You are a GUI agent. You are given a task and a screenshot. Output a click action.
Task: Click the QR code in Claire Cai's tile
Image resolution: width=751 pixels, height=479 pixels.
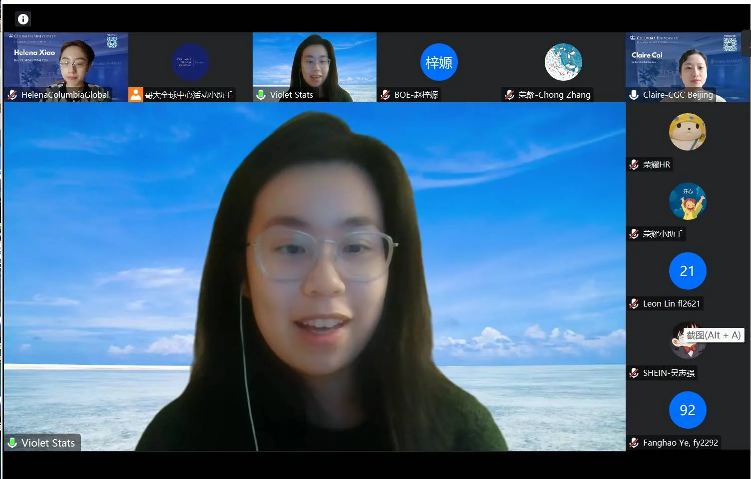pos(730,44)
